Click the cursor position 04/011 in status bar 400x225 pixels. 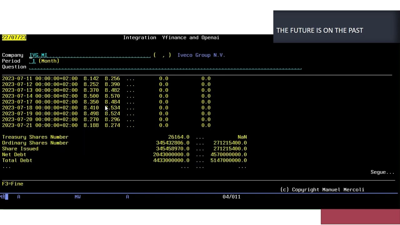[232, 197]
